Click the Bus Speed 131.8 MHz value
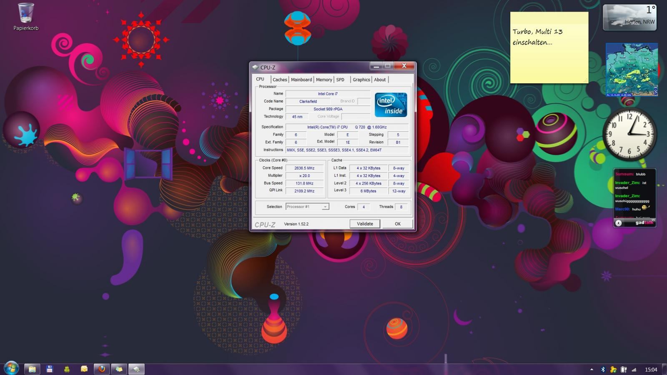Screen dimensions: 667x375 [304, 183]
